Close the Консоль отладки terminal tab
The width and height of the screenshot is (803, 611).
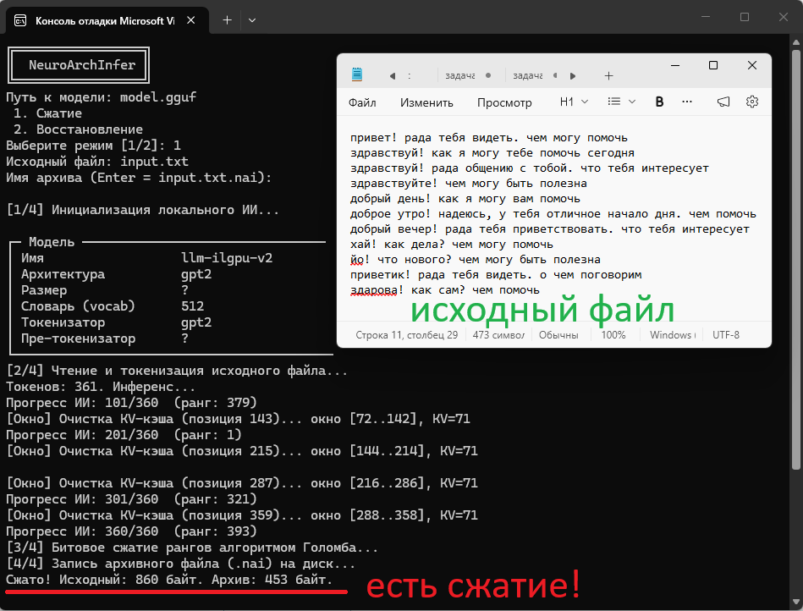[191, 20]
